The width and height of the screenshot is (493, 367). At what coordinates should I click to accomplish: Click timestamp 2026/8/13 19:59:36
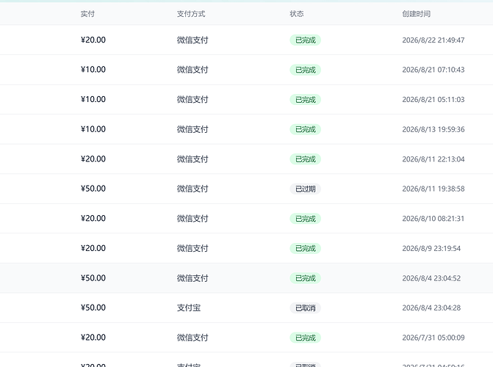coord(433,129)
